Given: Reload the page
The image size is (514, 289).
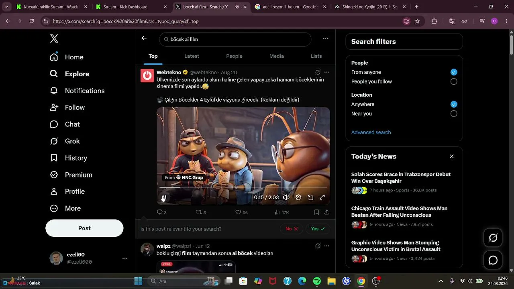Looking at the screenshot, I should 32,21.
